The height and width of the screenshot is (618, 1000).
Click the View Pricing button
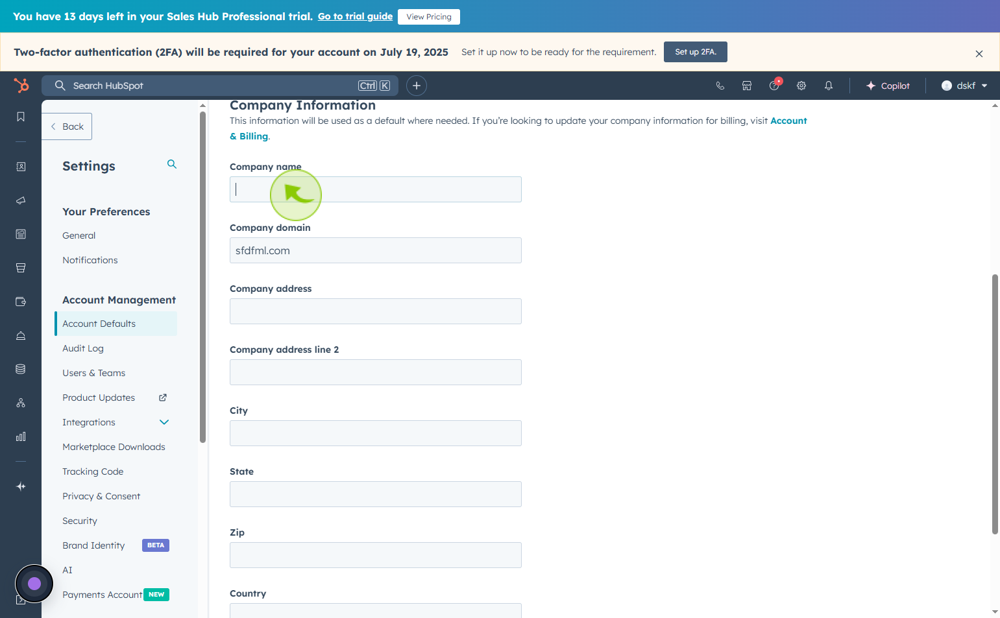pos(429,17)
